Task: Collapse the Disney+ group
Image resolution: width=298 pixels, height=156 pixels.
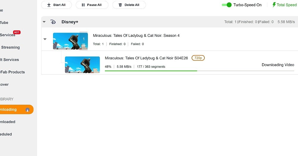Action: (x=44, y=22)
